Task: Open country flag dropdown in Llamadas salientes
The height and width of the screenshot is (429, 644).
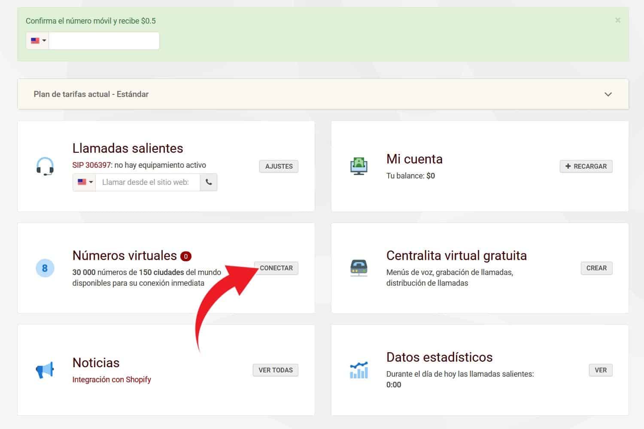Action: [x=85, y=182]
